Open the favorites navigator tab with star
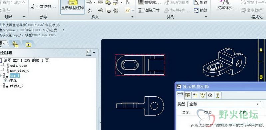Image resolution: width=266 pixels, height=130 pixels. tap(28, 45)
